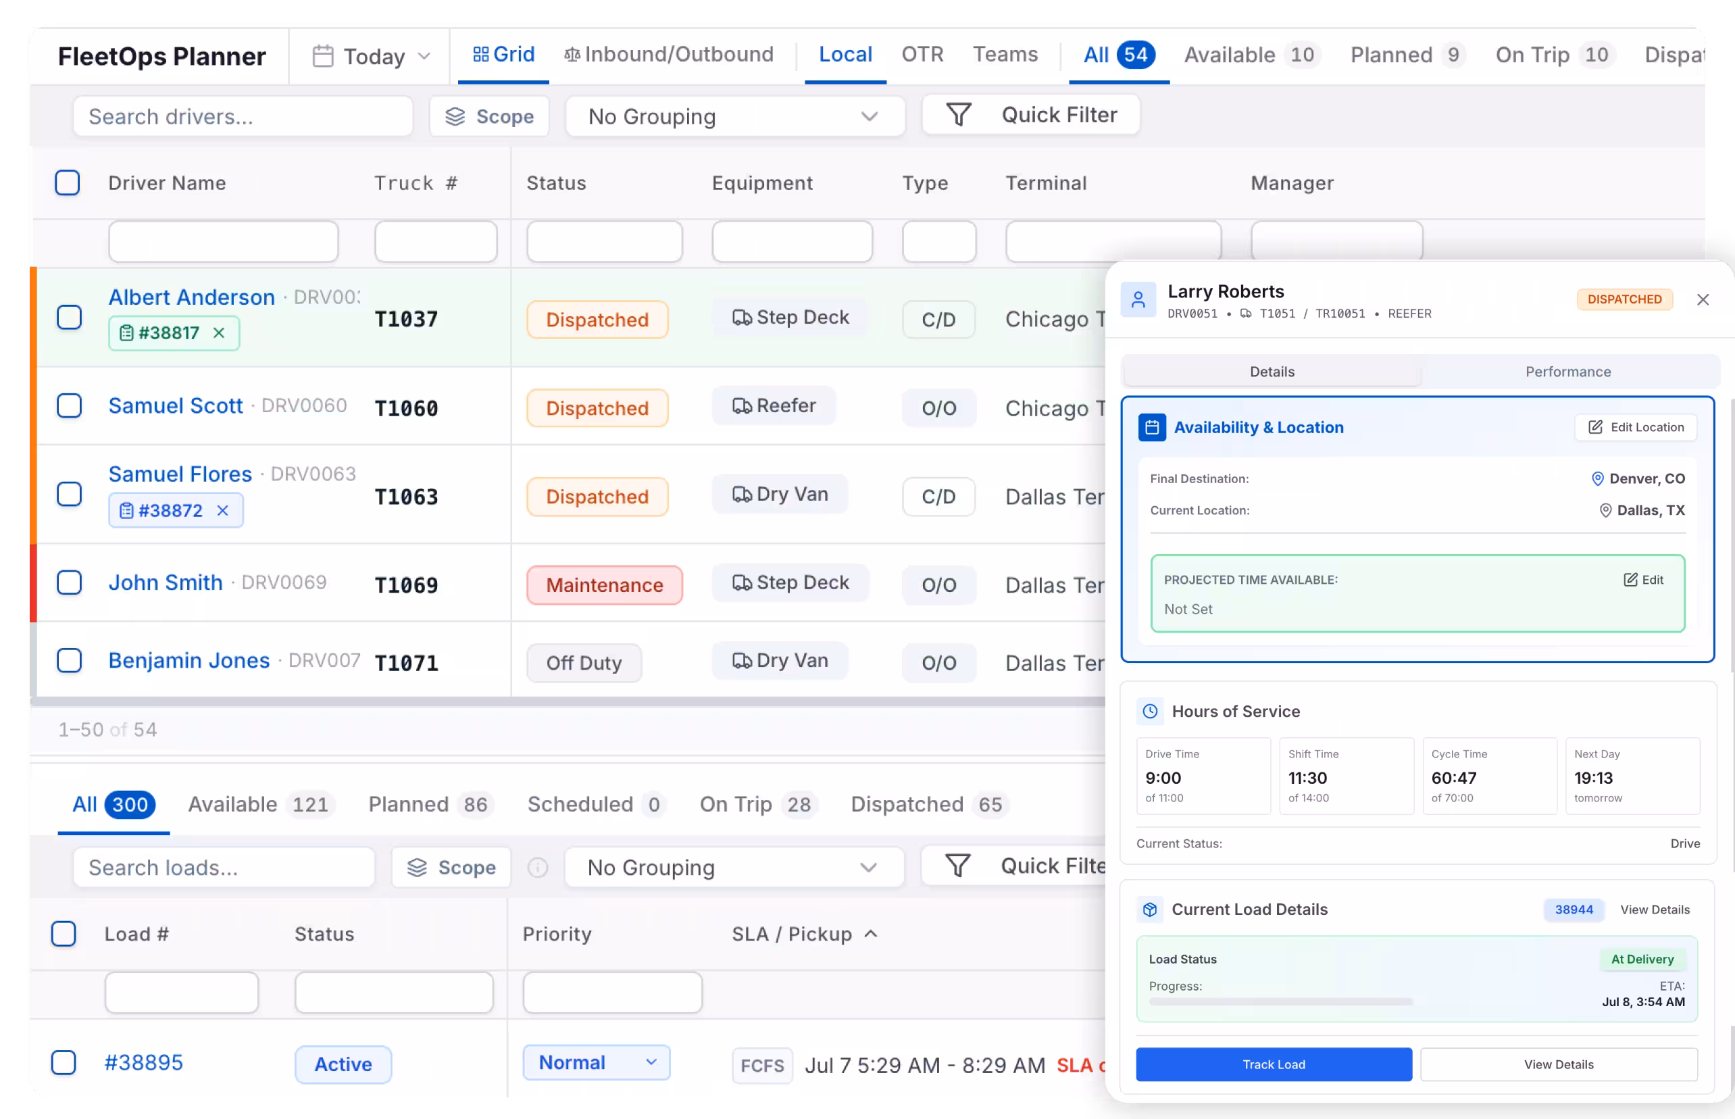Remove load tag #38817 with its X
This screenshot has height=1119, width=1735.
(219, 332)
